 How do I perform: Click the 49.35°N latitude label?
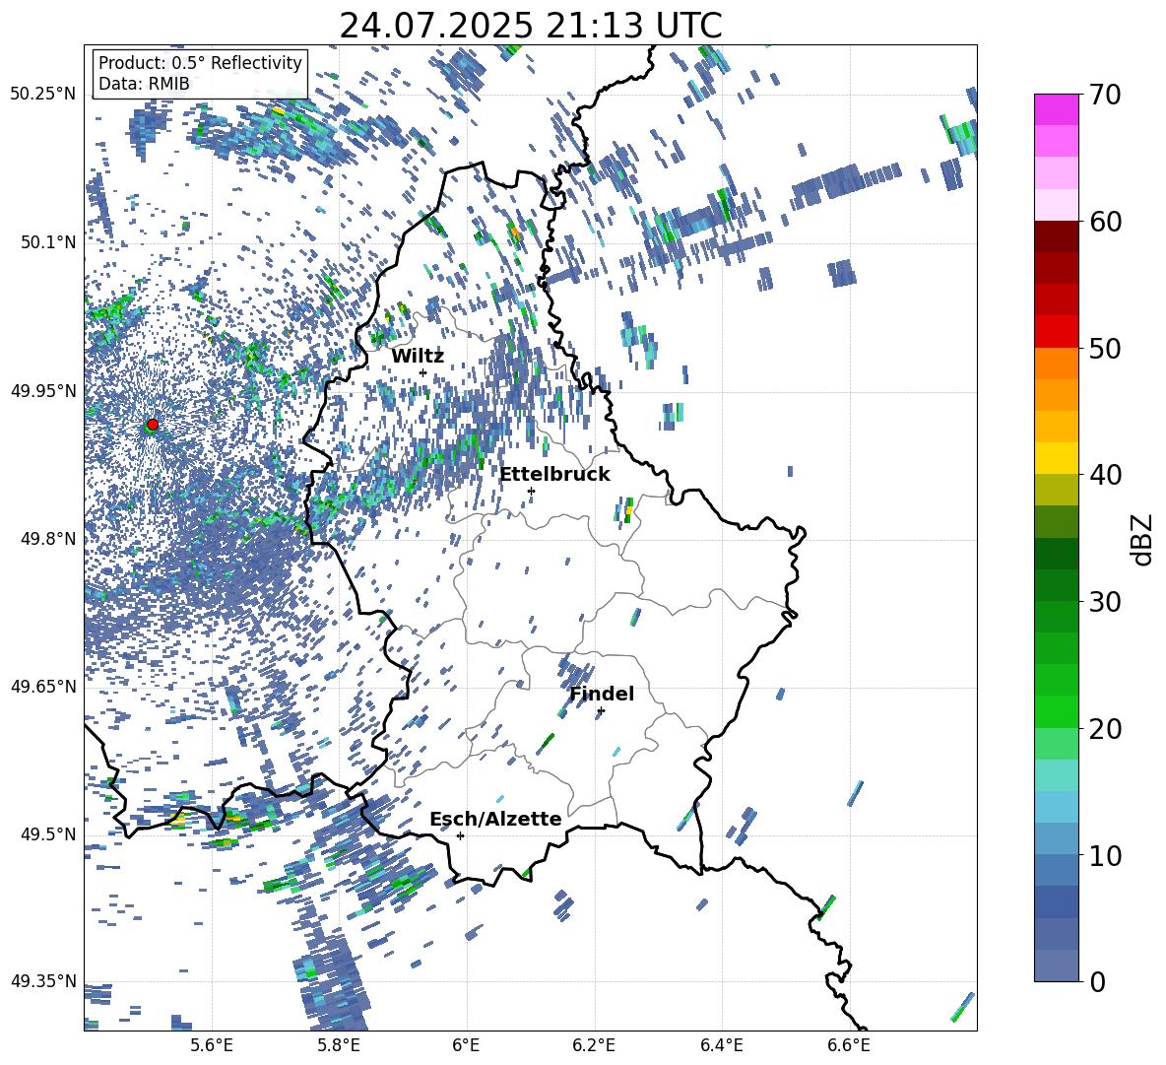pyautogui.click(x=43, y=981)
